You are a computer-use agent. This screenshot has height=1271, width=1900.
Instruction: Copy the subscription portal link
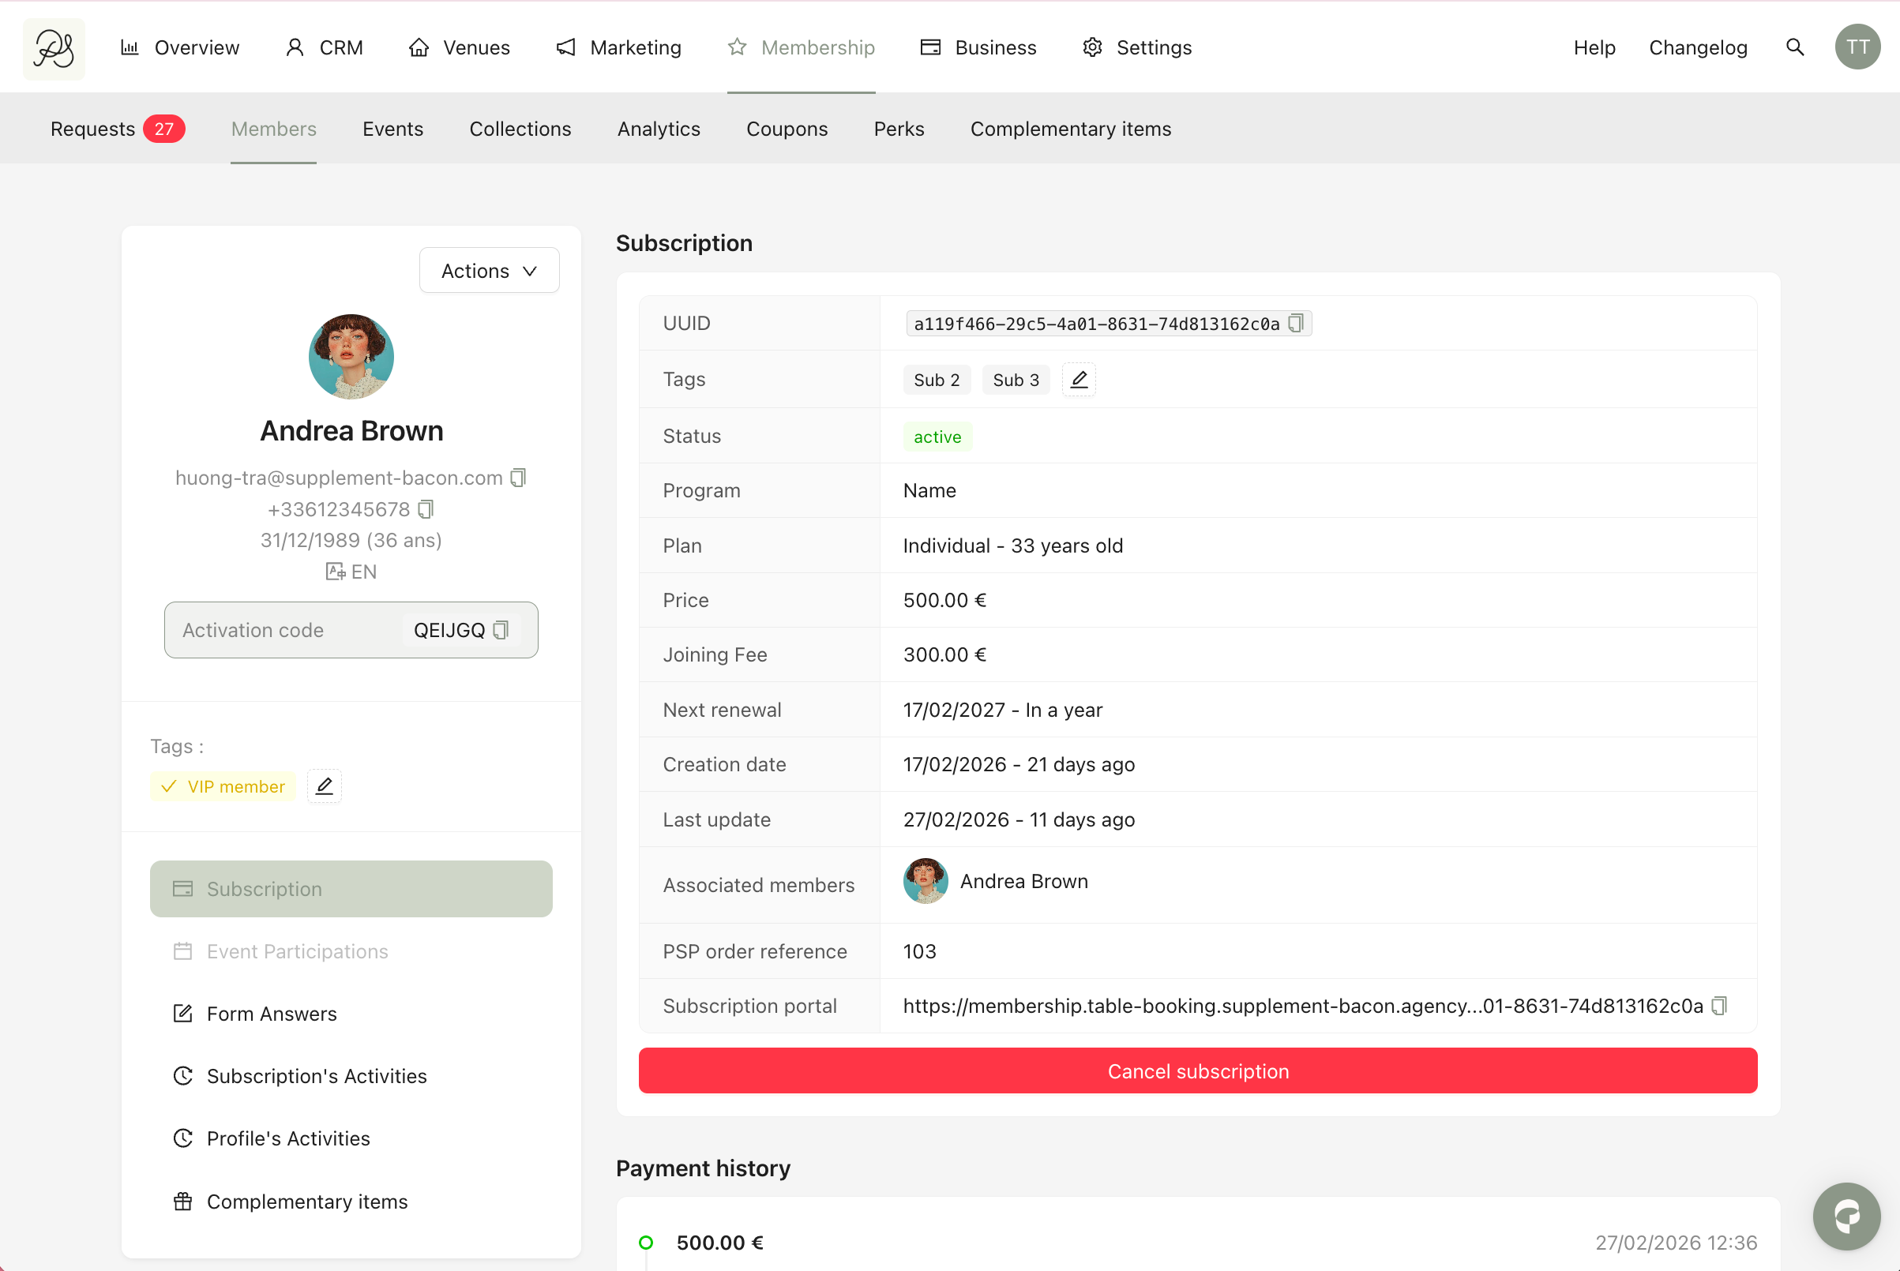coord(1718,1006)
